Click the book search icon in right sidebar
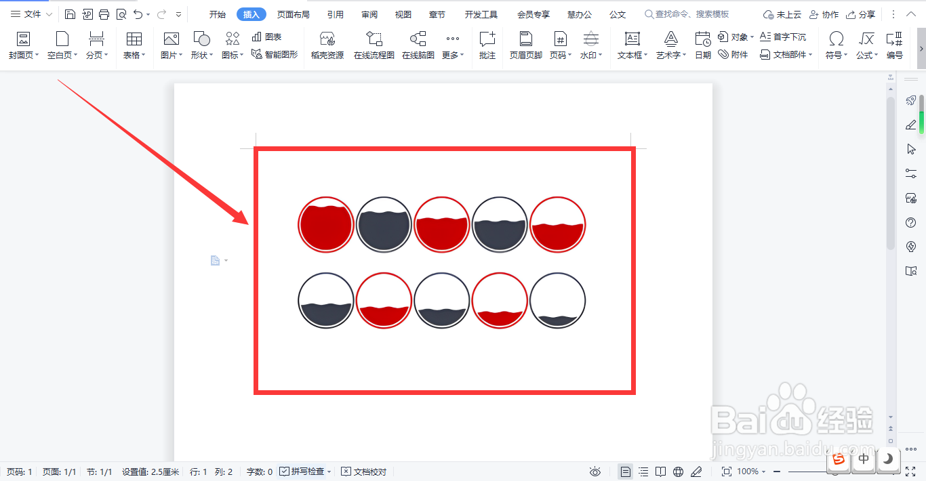Screen dimensions: 926x481 click(911, 271)
